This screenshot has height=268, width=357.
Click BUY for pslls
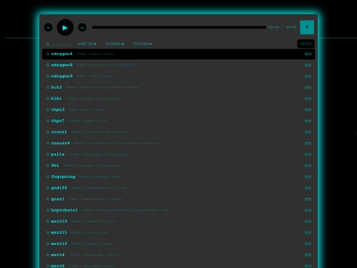(308, 155)
